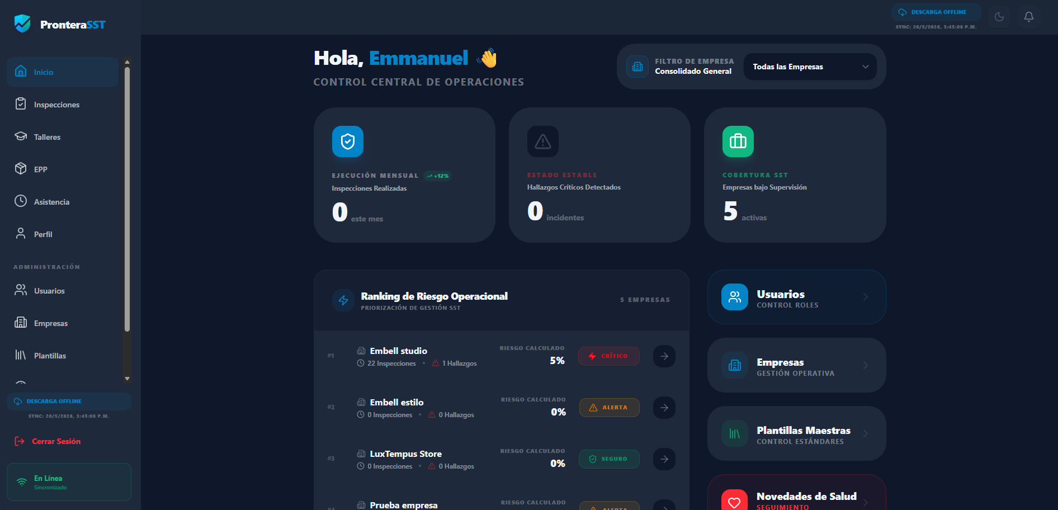Click the lightning Ranking de Riesgo icon
Screen dimensions: 1058x510
[343, 300]
